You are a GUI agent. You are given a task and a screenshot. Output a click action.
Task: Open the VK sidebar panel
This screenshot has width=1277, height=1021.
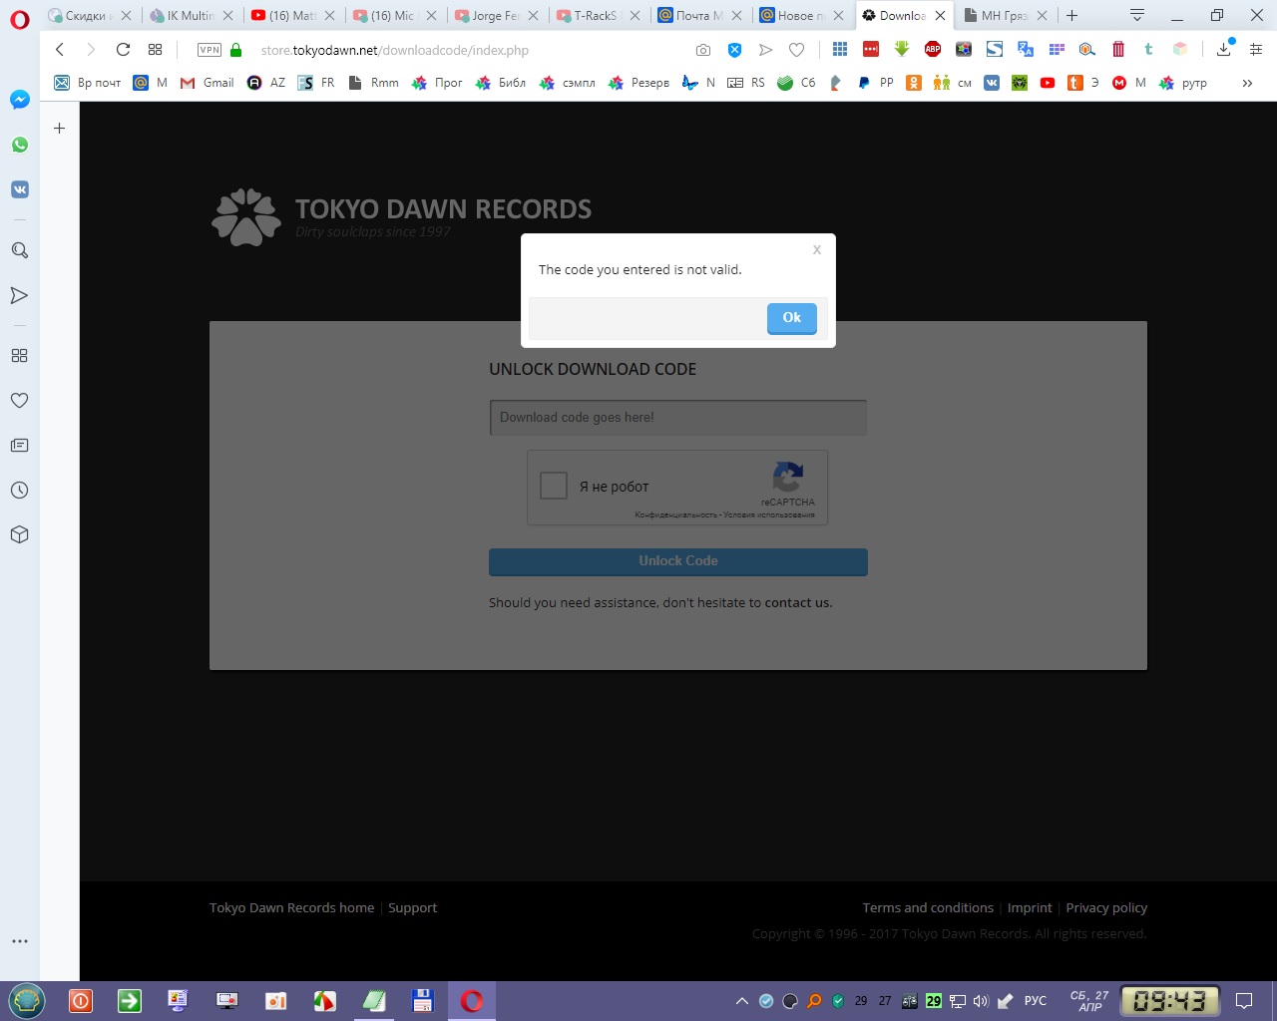coord(19,189)
